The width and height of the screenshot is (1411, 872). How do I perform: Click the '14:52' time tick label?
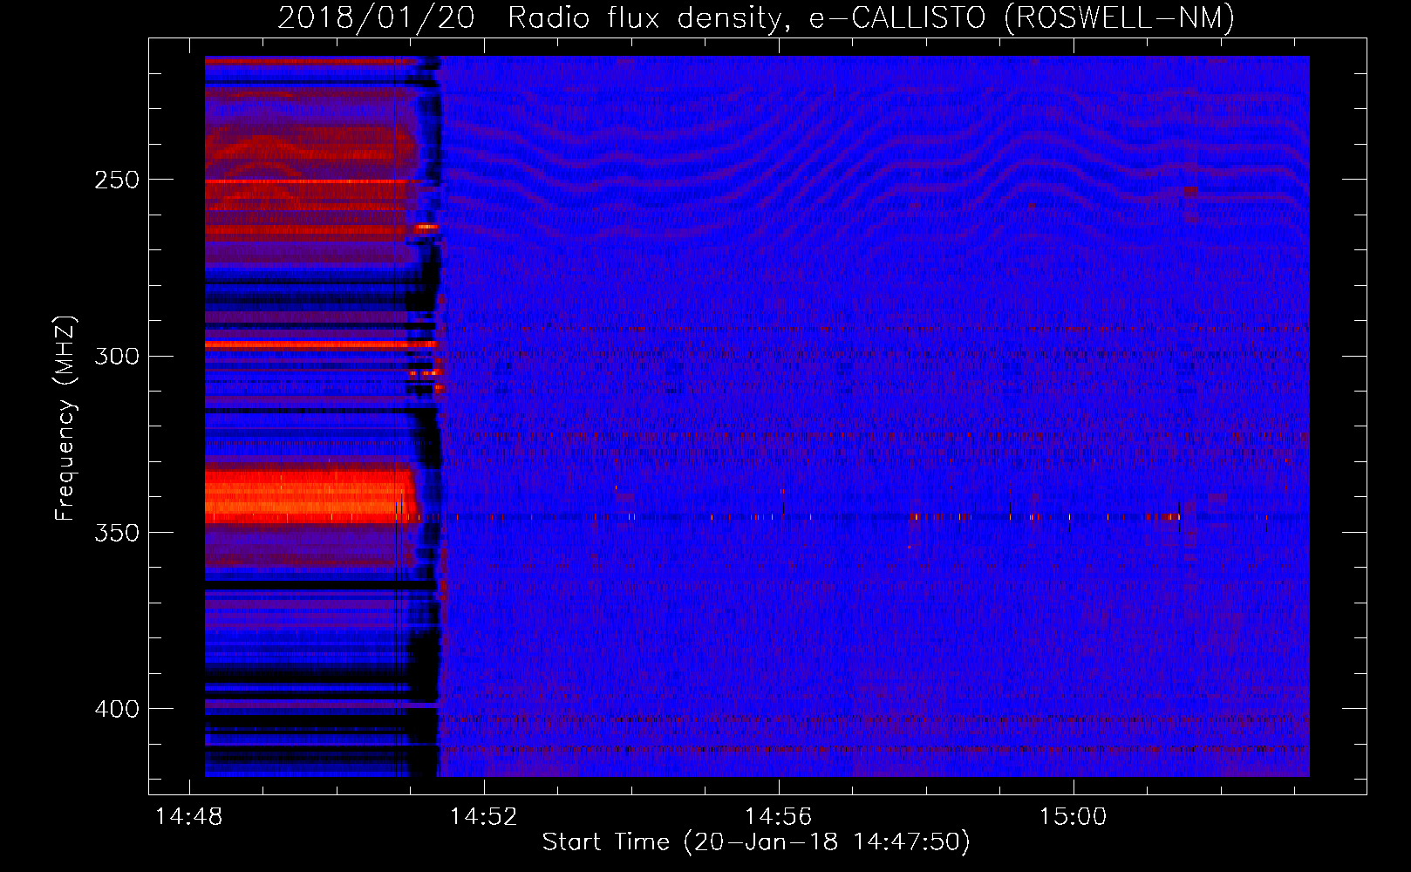pyautogui.click(x=483, y=817)
